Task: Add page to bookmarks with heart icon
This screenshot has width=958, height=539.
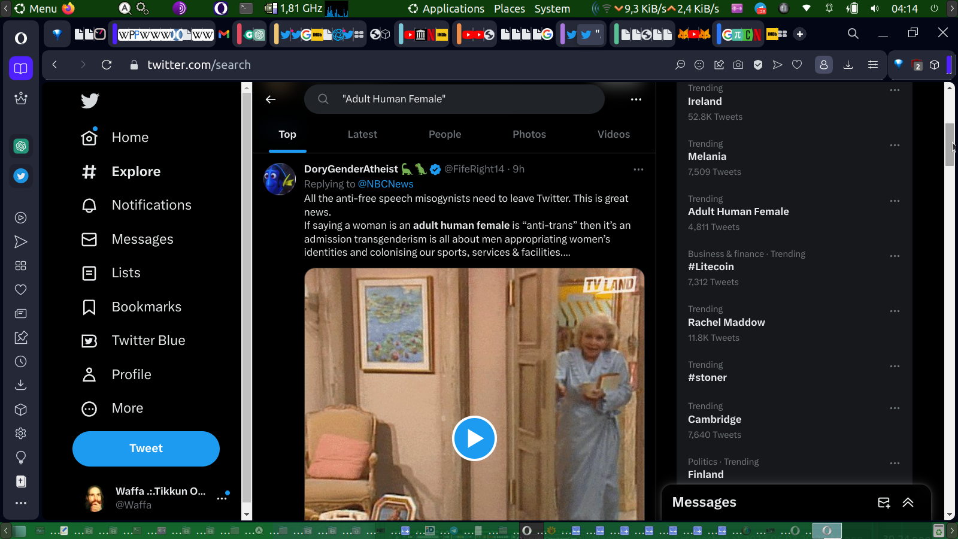Action: pyautogui.click(x=797, y=65)
